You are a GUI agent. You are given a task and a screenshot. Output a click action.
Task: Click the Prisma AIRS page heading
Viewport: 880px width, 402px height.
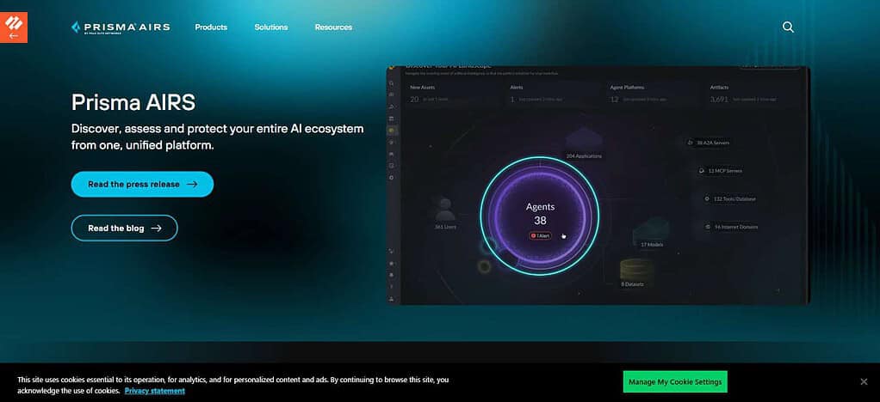133,102
